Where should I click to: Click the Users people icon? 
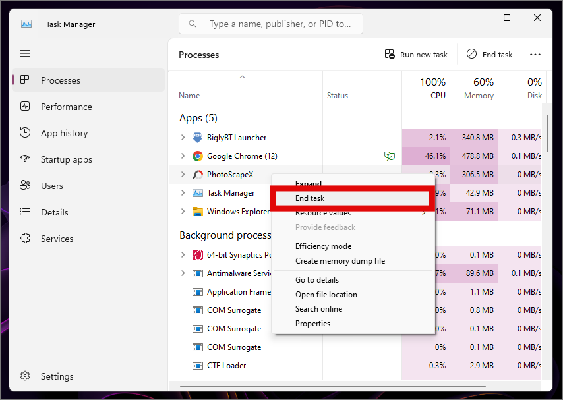[x=25, y=185]
